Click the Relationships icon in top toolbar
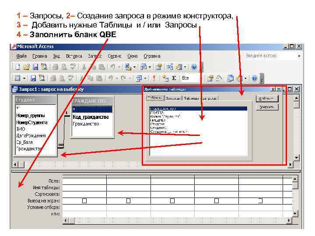The width and height of the screenshot is (315, 236). pyautogui.click(x=170, y=67)
